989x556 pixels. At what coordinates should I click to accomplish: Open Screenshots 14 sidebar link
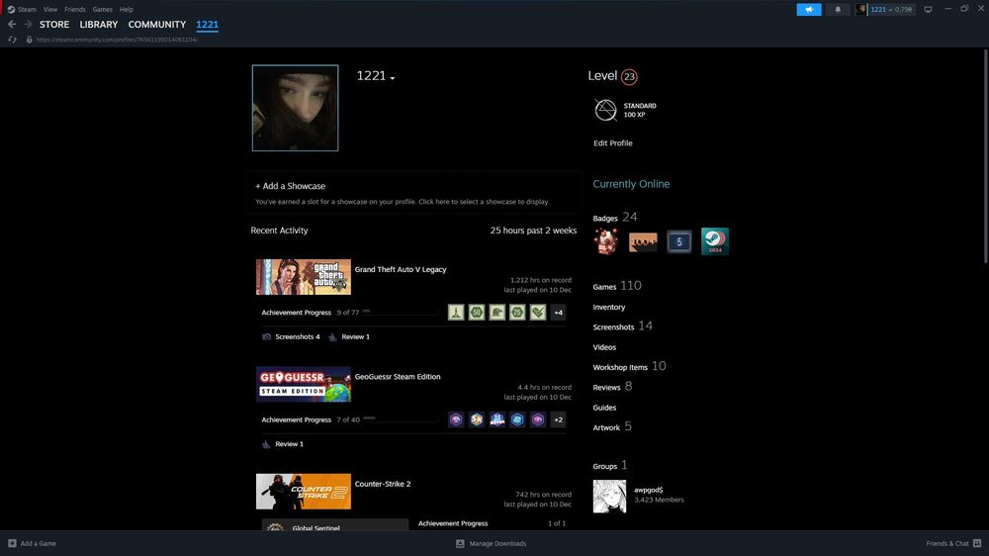click(622, 326)
